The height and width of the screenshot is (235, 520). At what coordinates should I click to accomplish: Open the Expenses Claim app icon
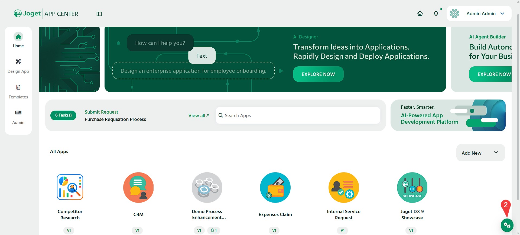point(275,187)
